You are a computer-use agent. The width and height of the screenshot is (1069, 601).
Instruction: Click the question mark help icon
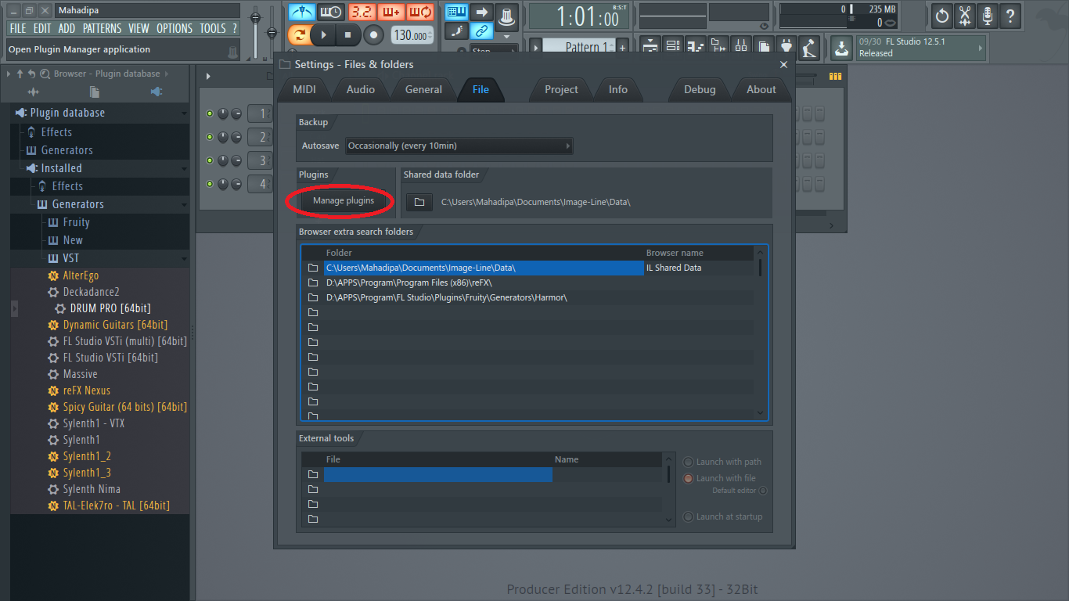pyautogui.click(x=1010, y=15)
